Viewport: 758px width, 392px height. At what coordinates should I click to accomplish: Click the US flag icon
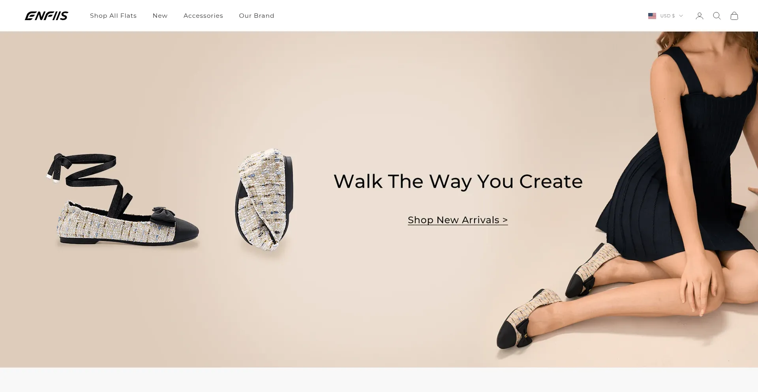point(652,16)
